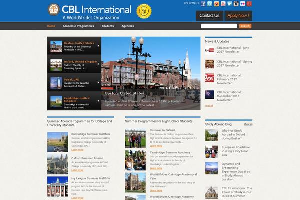Viewport: 300px width, 200px height.
Task: Select the Cambridge, United Kingdom slide arrow
Action: point(98,101)
